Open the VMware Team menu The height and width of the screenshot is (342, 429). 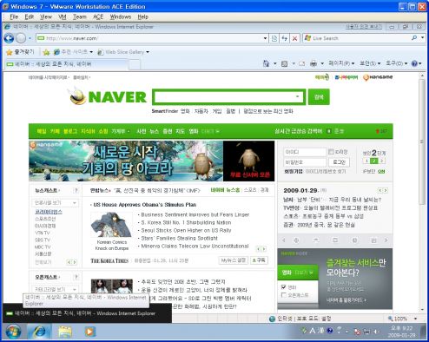pos(80,17)
